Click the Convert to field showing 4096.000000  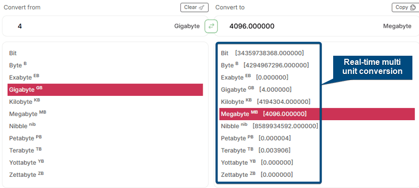pyautogui.click(x=316, y=26)
